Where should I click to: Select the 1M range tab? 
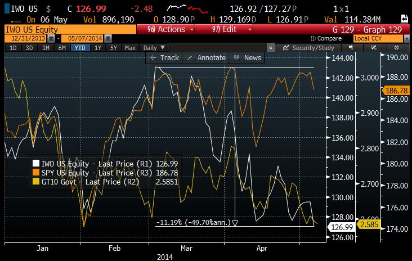46,48
